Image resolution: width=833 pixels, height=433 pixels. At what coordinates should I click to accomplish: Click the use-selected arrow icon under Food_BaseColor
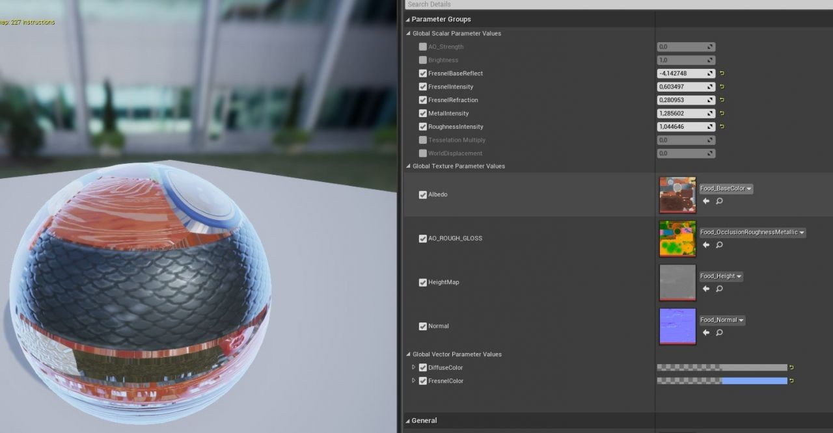coord(706,202)
